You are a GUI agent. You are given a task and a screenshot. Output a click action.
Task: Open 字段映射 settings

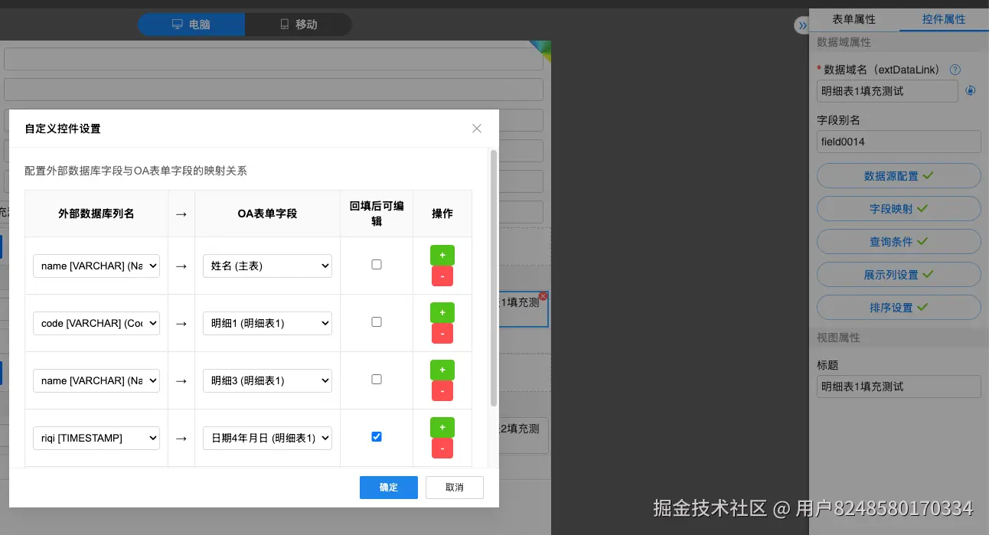pyautogui.click(x=899, y=209)
